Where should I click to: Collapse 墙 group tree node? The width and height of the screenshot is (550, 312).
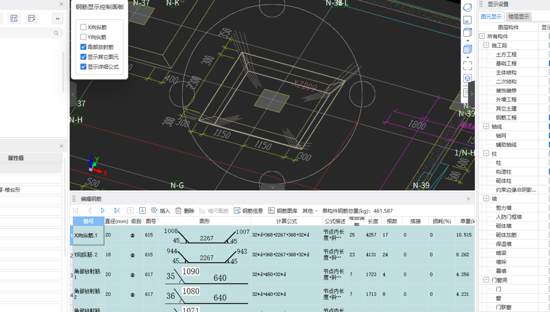pos(486,199)
